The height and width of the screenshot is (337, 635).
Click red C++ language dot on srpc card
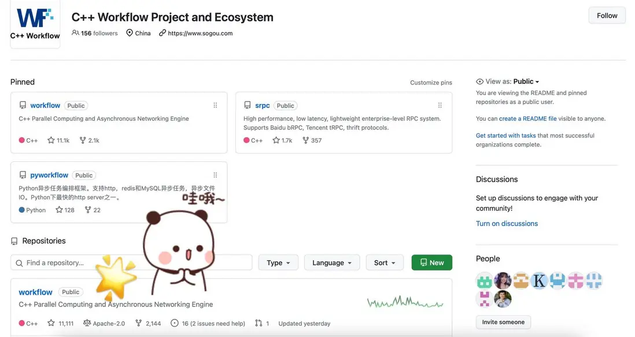pyautogui.click(x=246, y=140)
